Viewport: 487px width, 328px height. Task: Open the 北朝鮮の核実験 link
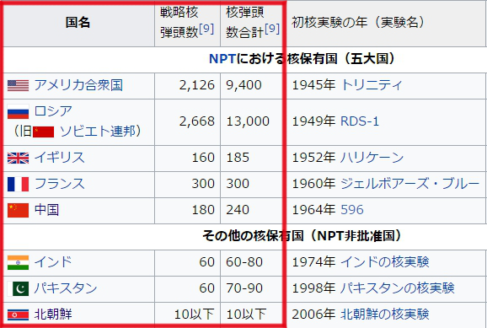point(384,314)
